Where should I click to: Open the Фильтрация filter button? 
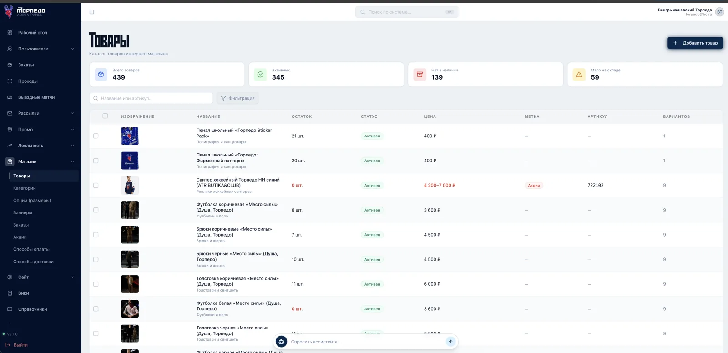[238, 98]
